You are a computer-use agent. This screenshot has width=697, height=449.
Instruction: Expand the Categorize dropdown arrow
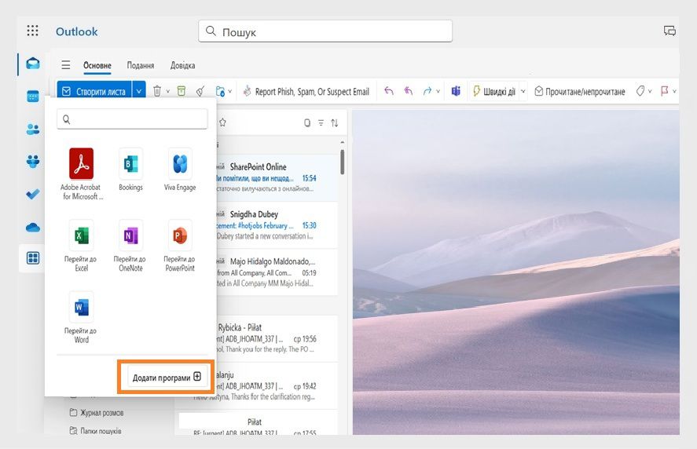[649, 92]
